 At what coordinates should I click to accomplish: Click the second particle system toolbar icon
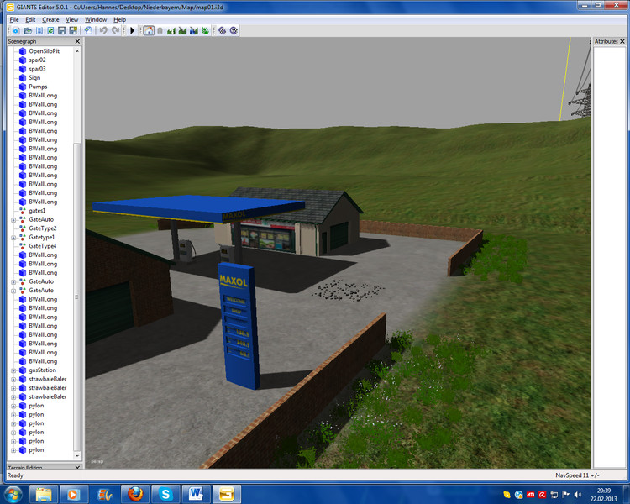[x=234, y=30]
